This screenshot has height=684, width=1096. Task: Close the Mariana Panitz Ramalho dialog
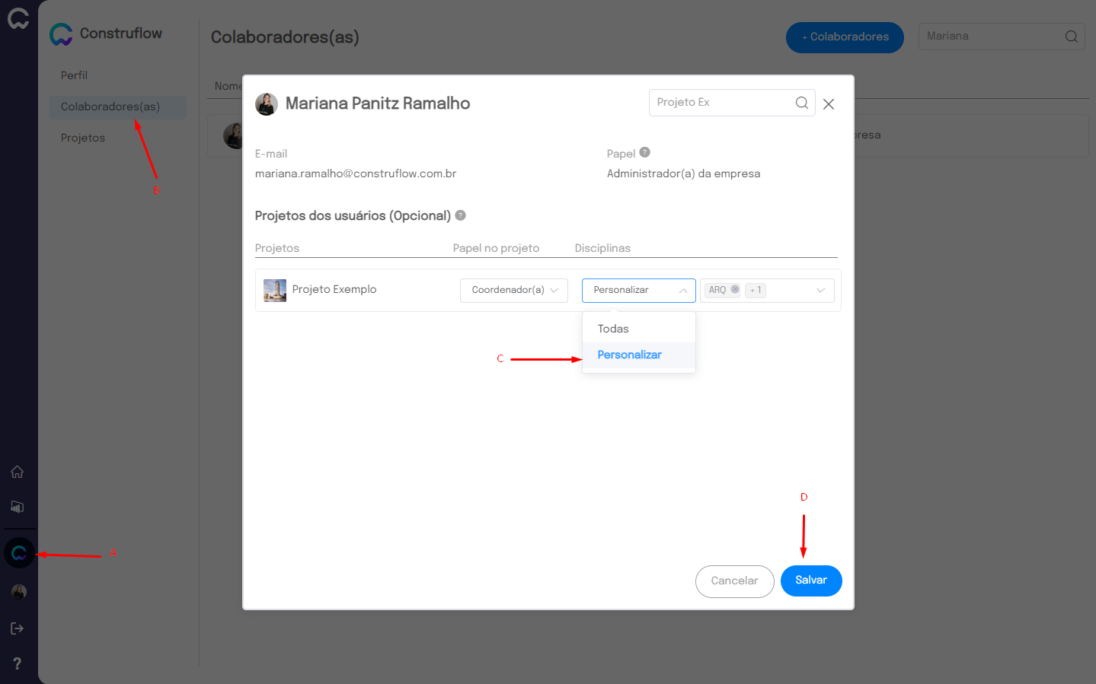(x=829, y=104)
